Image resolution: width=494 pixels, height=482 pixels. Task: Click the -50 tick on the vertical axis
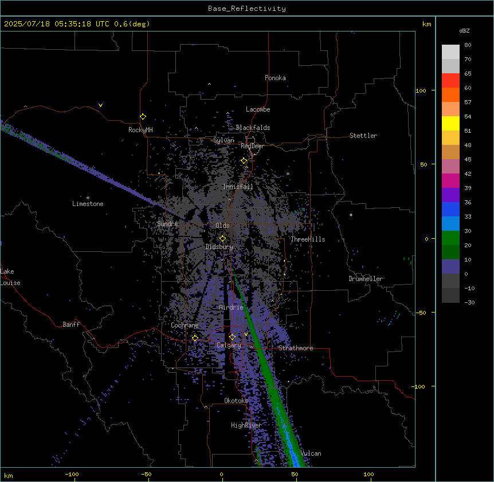coord(421,313)
